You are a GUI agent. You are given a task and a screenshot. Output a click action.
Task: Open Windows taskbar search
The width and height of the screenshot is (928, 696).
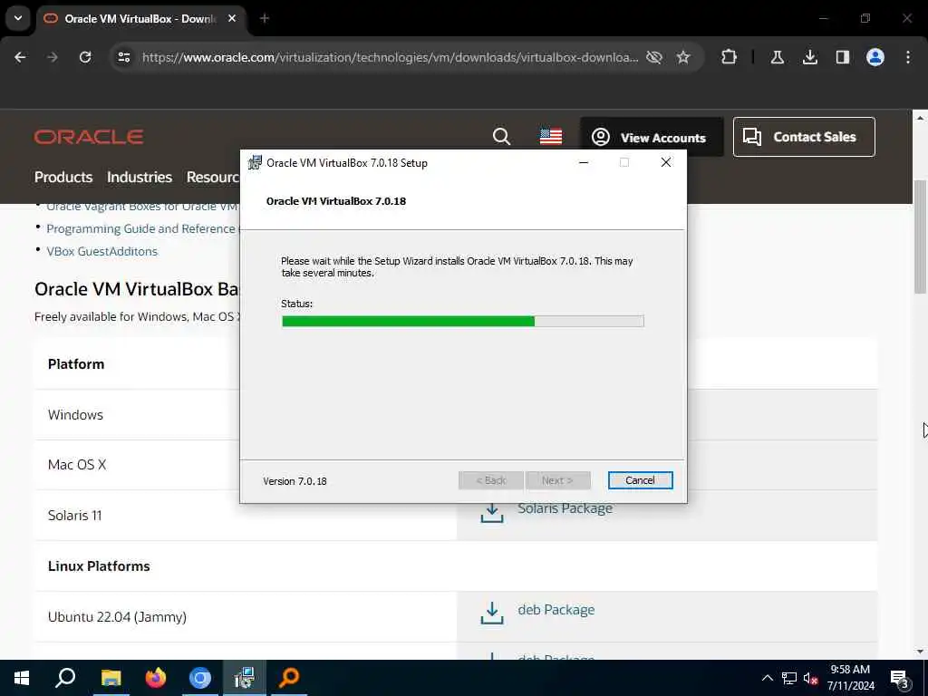click(65, 678)
